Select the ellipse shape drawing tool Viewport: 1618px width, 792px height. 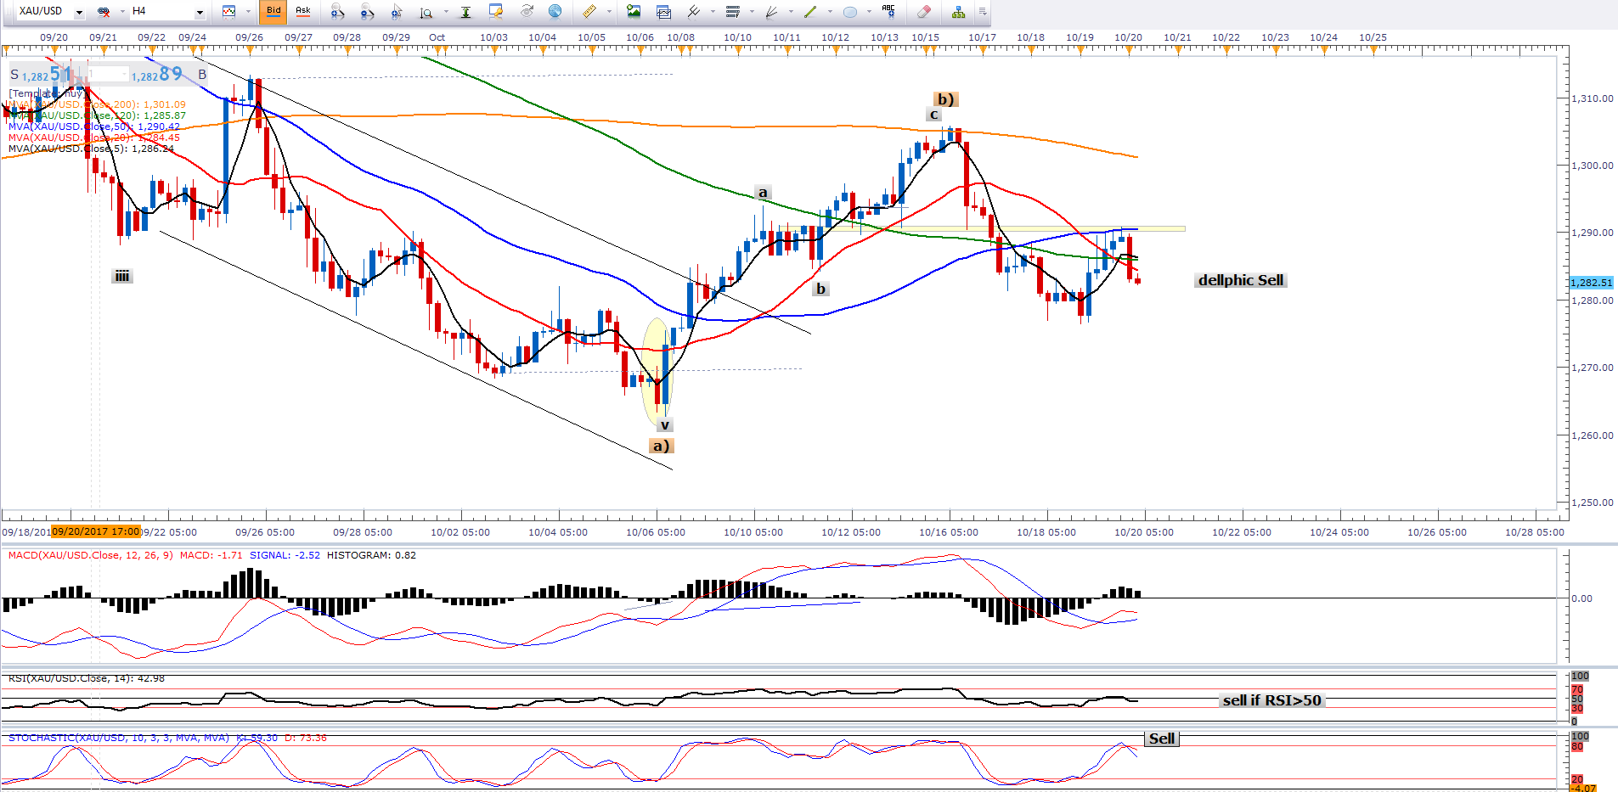point(849,12)
